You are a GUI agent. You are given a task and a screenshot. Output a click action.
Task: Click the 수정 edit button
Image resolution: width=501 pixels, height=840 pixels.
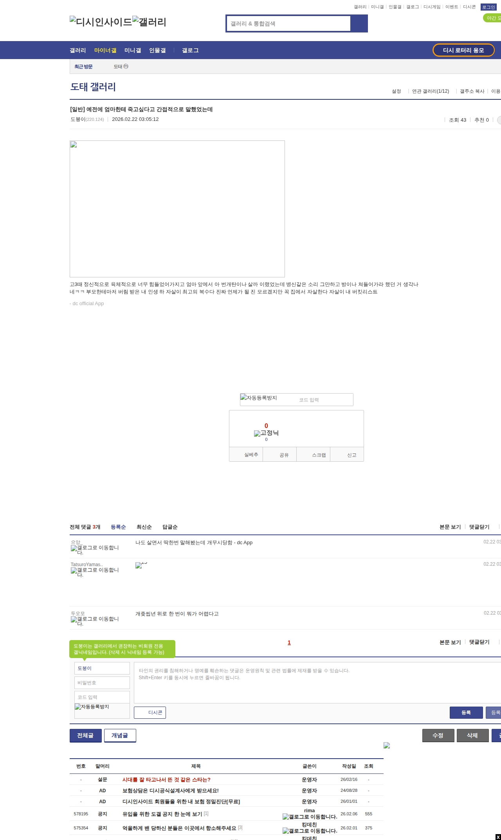[x=438, y=736]
